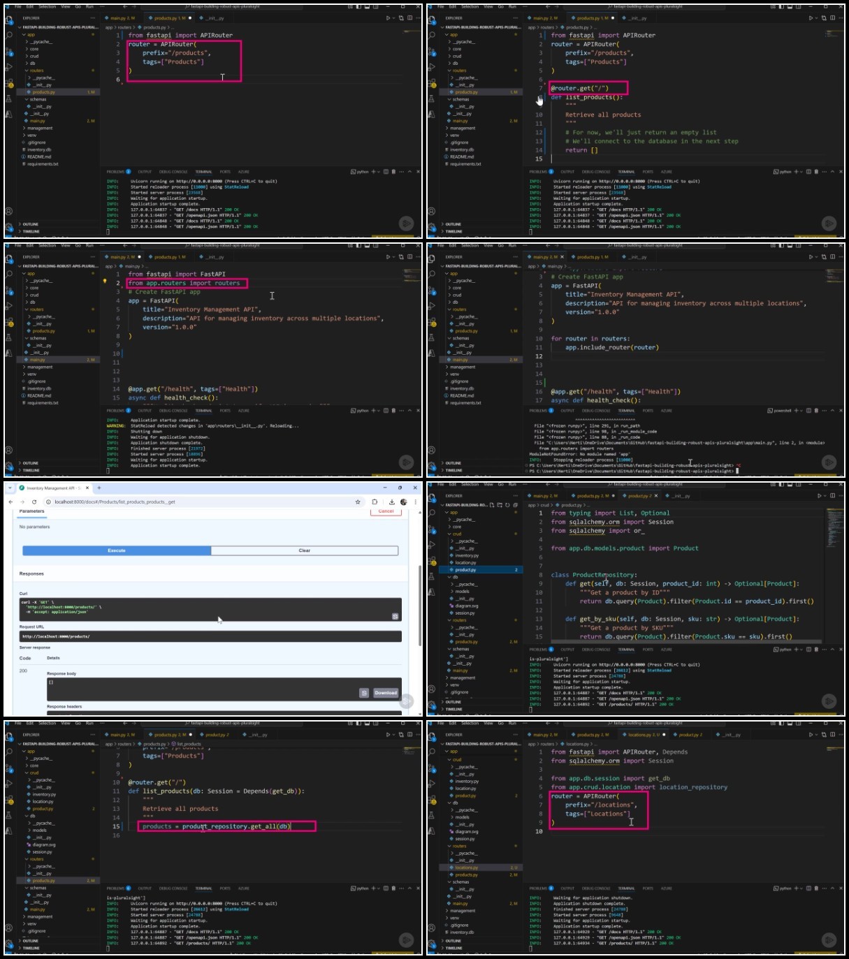Viewport: 849px width, 959px height.
Task: Click New Folder icon in ProductRepository window explorer
Action: [x=500, y=504]
